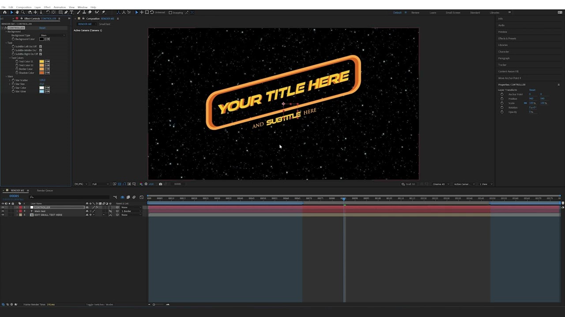Screen dimensions: 565x317
Task: Open the Composition menu
Action: tap(24, 7)
